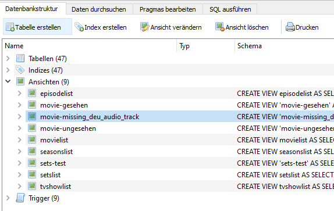Click the Tabelle erstellen table icon

pos(10,27)
